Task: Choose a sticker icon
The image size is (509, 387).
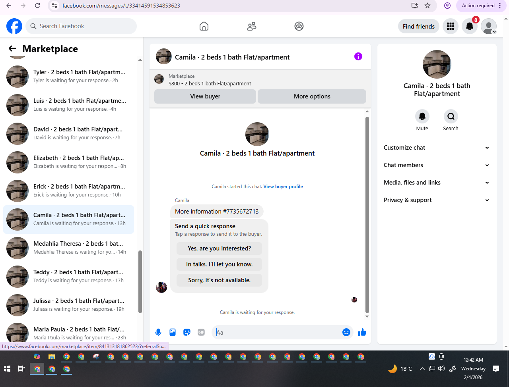Action: pos(187,332)
